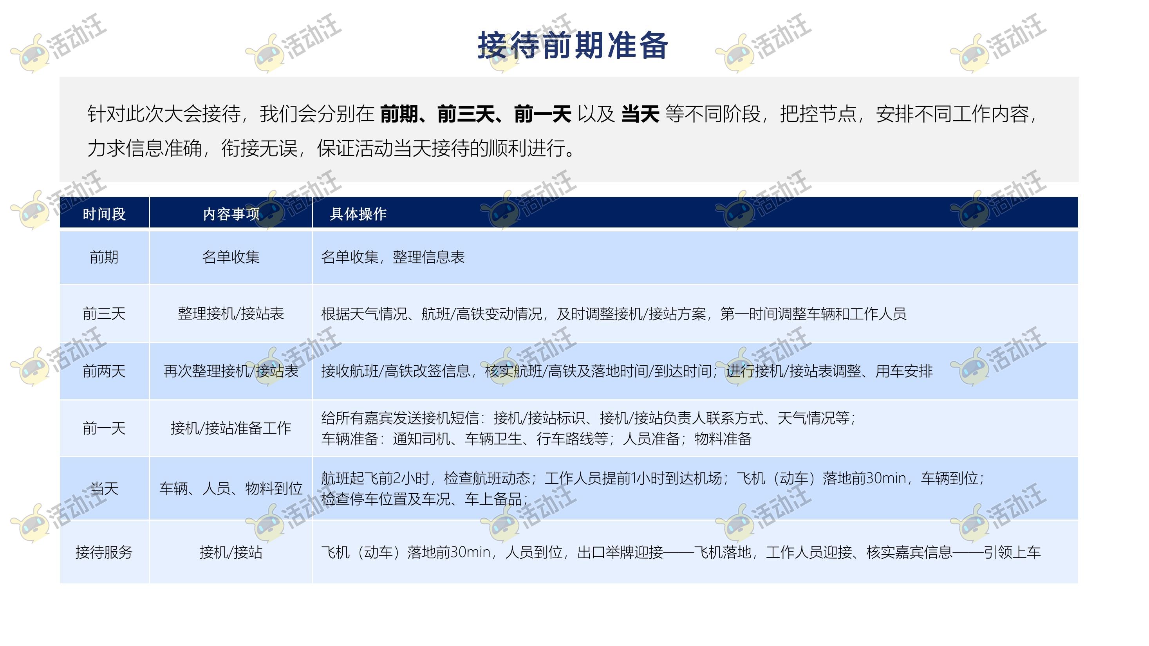The width and height of the screenshot is (1149, 646).
Task: Click the row text starting 接收航班/高铁改签信息
Action: pos(627,371)
